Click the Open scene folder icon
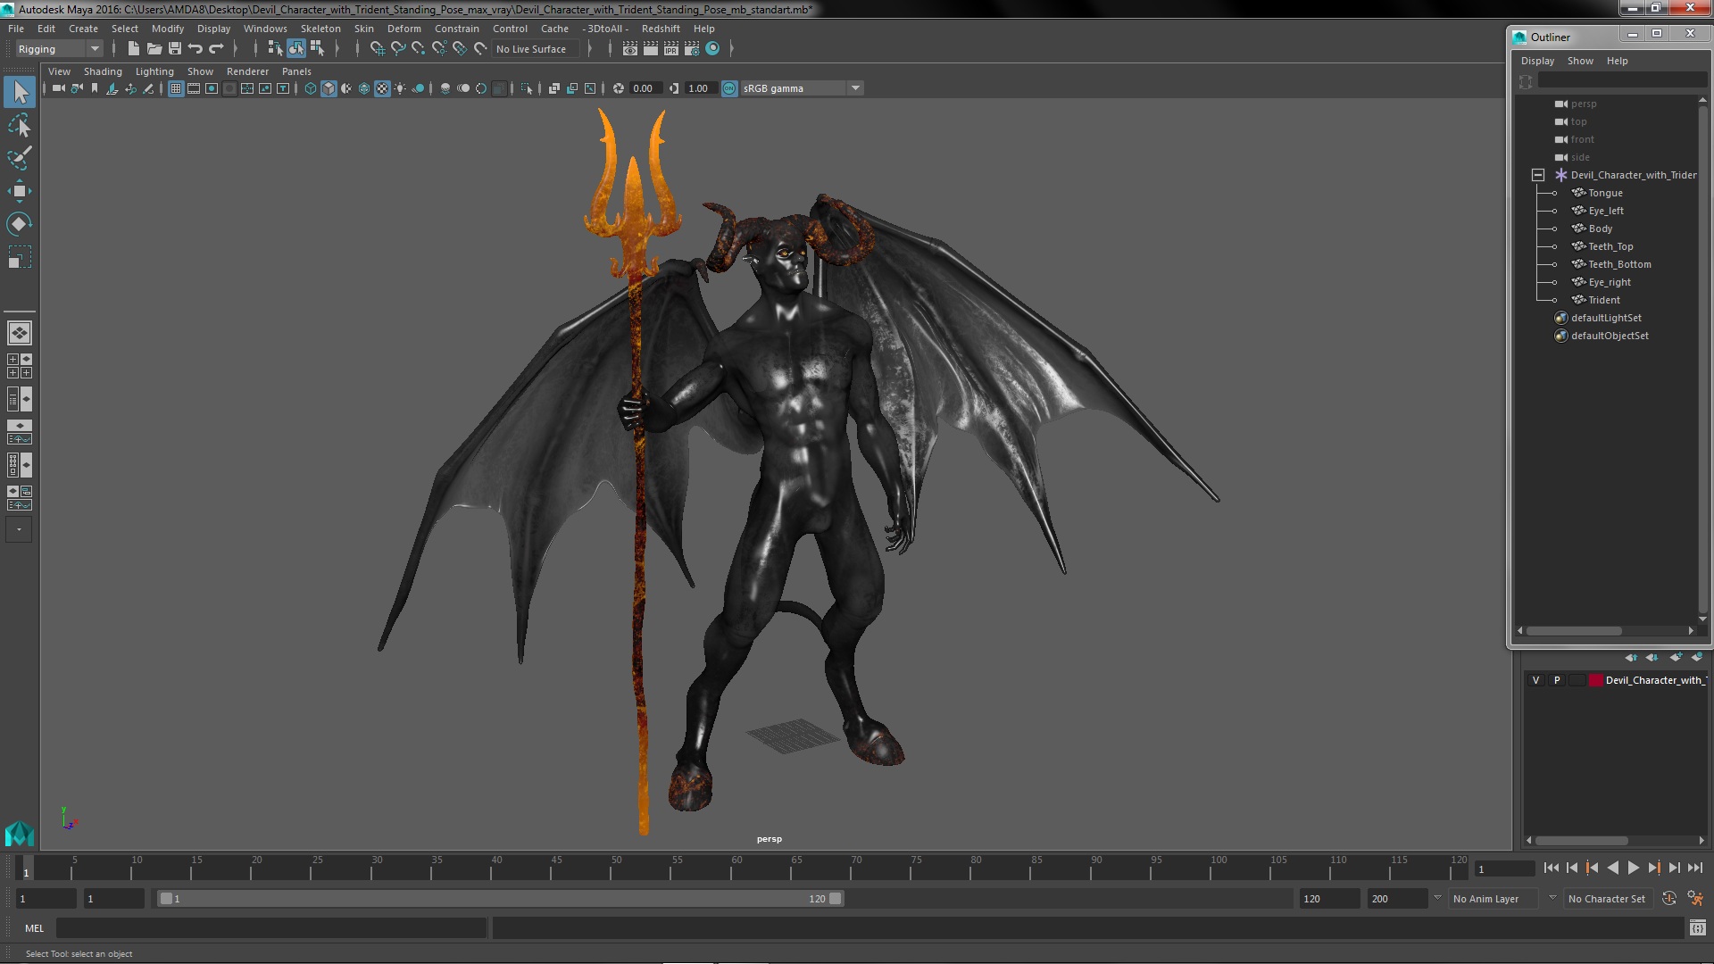The height and width of the screenshot is (964, 1714). click(154, 49)
